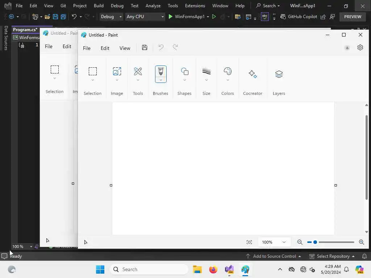Image resolution: width=371 pixels, height=278 pixels.
Task: Open the Build menu in Visual Studio
Action: coord(99,6)
